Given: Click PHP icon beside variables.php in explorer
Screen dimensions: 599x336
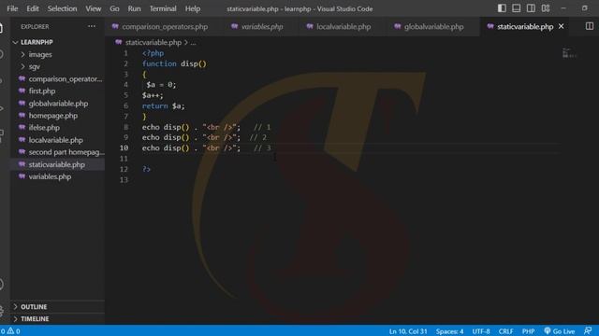Looking at the screenshot, I should point(22,176).
